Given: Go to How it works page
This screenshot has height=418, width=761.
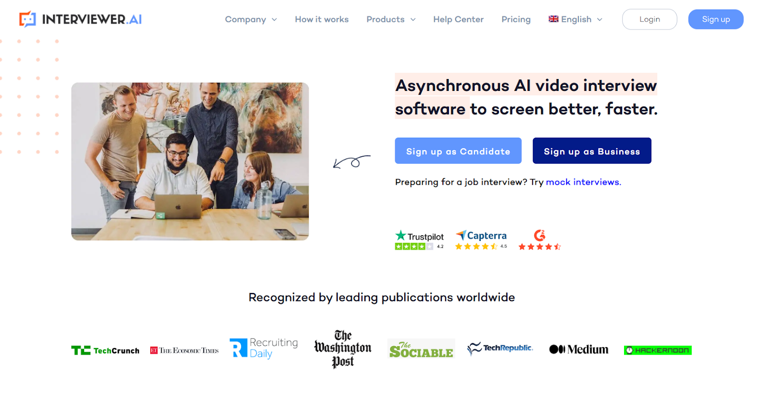Looking at the screenshot, I should 322,20.
